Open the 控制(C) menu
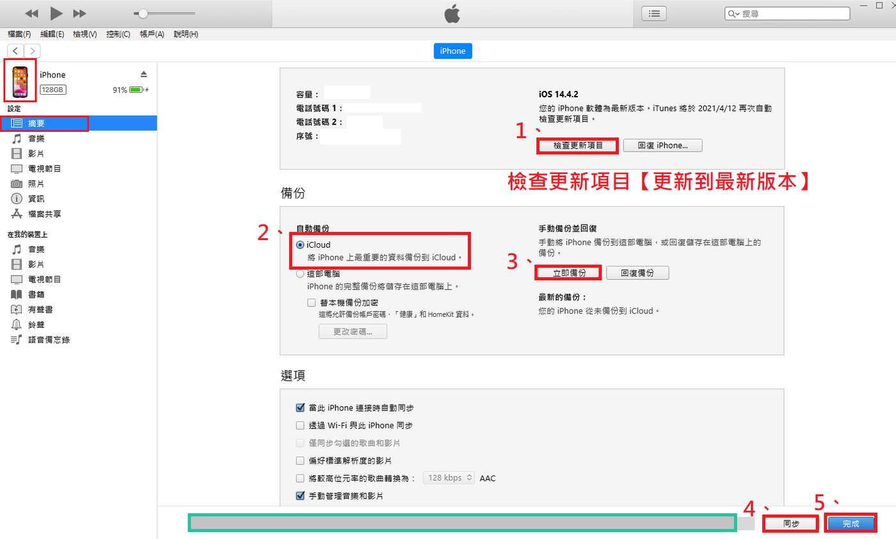Viewport: 896px width, 539px height. 118,34
